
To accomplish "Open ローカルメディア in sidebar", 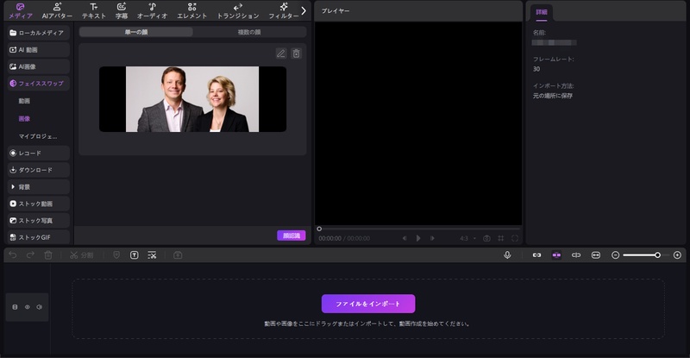I will 39,33.
